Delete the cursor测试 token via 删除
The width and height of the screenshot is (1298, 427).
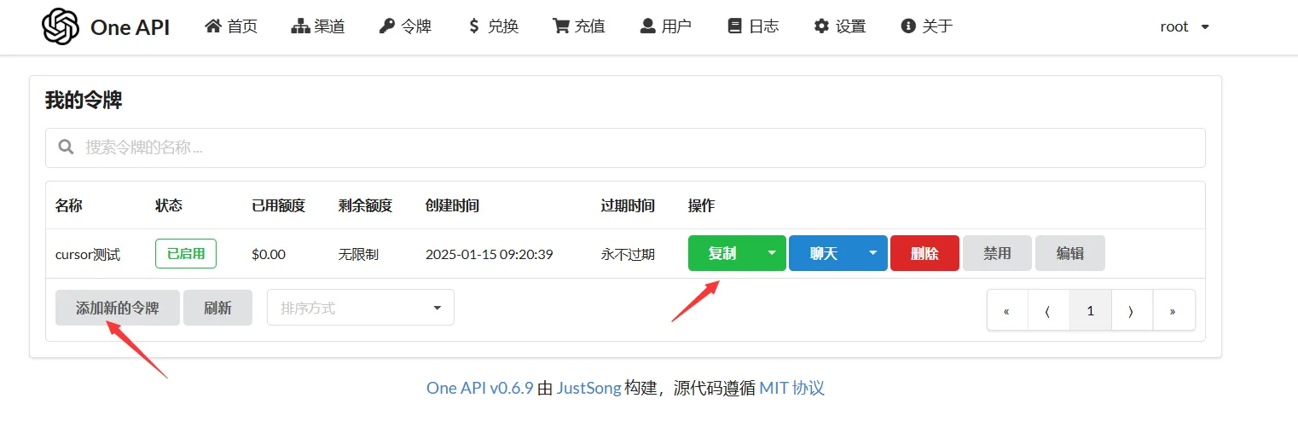(924, 253)
